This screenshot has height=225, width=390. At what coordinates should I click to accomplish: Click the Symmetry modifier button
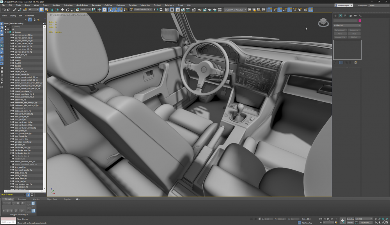click(x=354, y=30)
